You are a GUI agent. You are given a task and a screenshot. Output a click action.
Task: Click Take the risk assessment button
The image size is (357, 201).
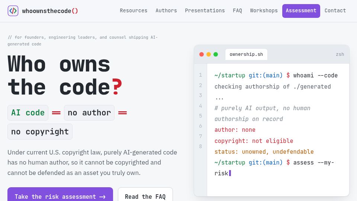pyautogui.click(x=60, y=194)
